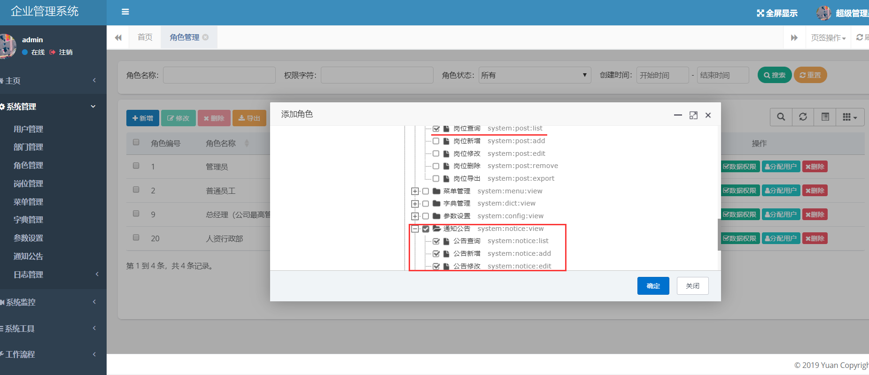Screen dimensions: 869x375
Task: Open the 页签操作 dropdown
Action: 828,38
